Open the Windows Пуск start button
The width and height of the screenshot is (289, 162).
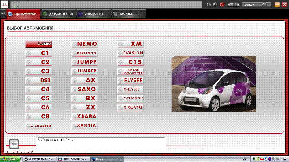[x=10, y=159]
